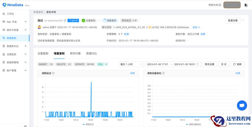Open the language switch icon

point(246,5)
